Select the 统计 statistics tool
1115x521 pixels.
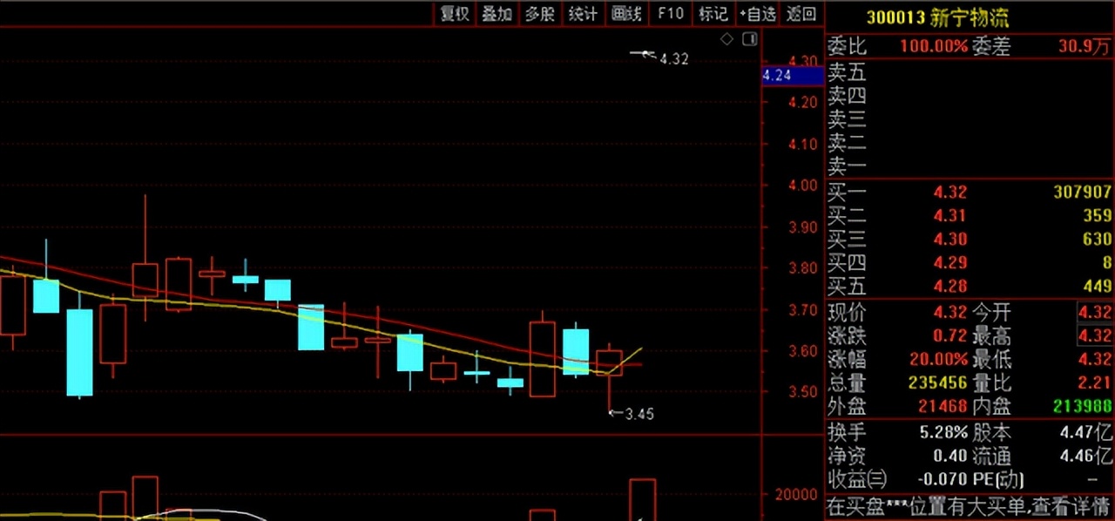point(582,13)
